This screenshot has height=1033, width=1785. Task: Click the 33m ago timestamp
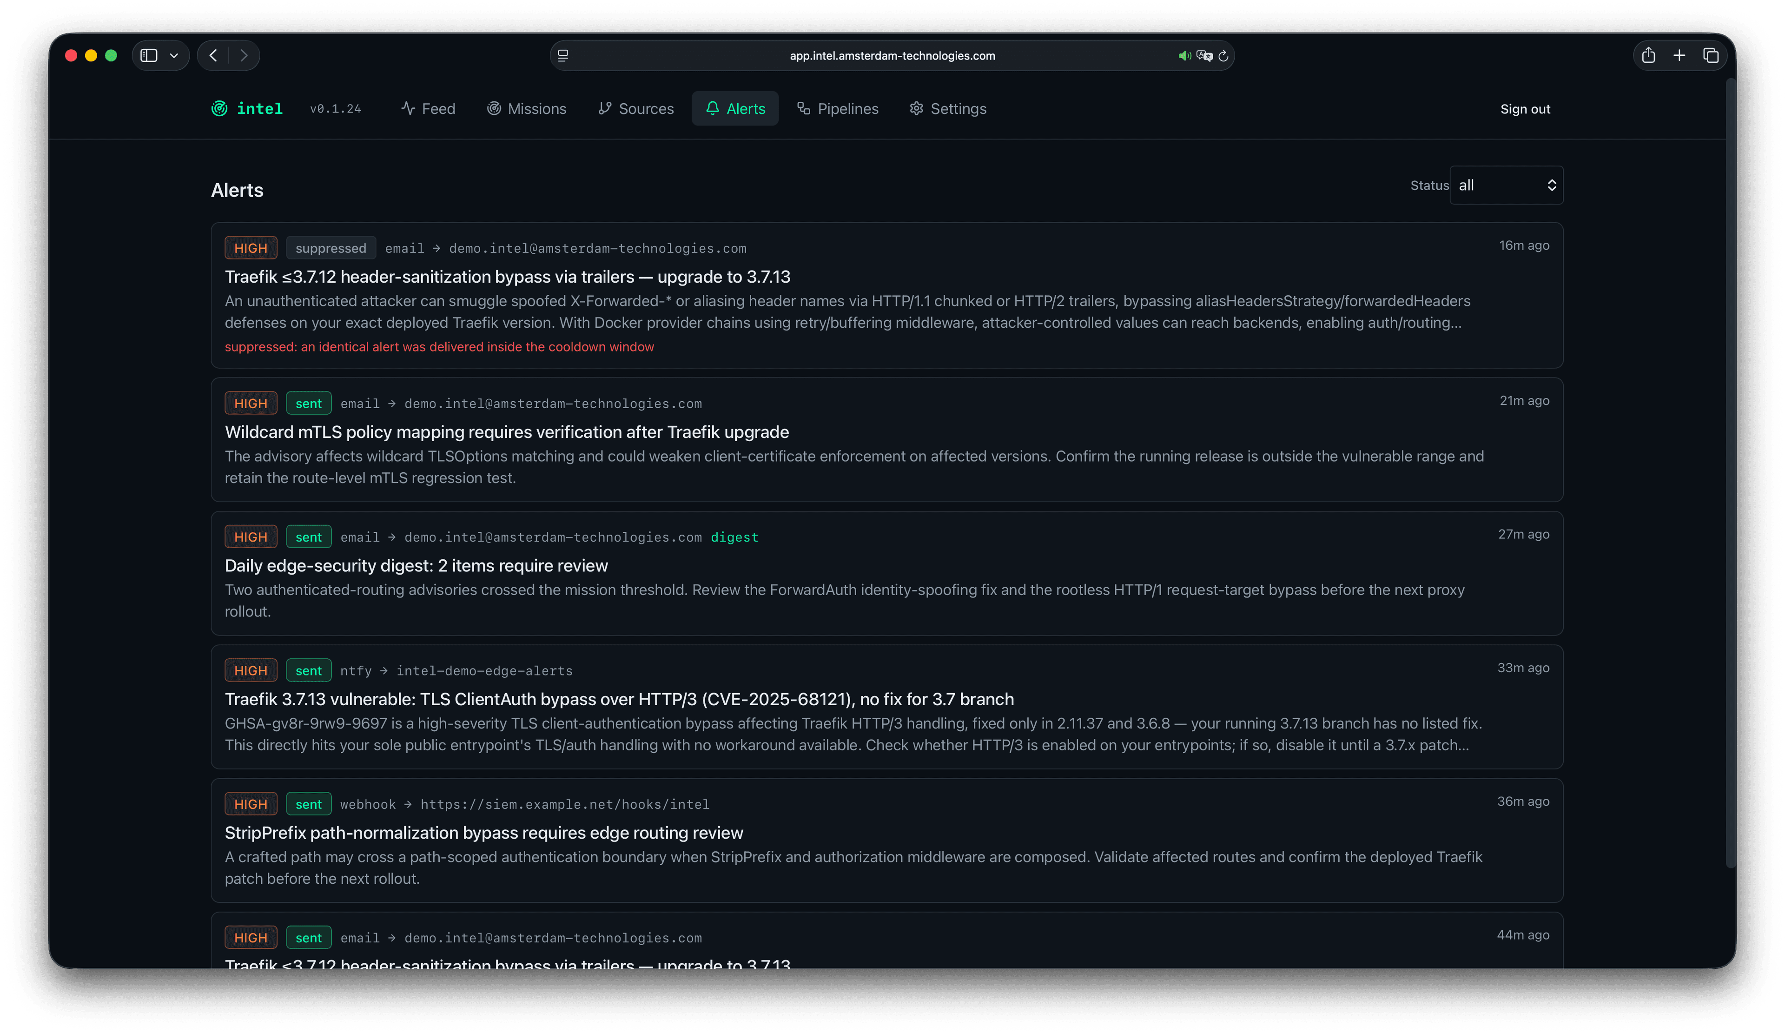click(x=1523, y=668)
